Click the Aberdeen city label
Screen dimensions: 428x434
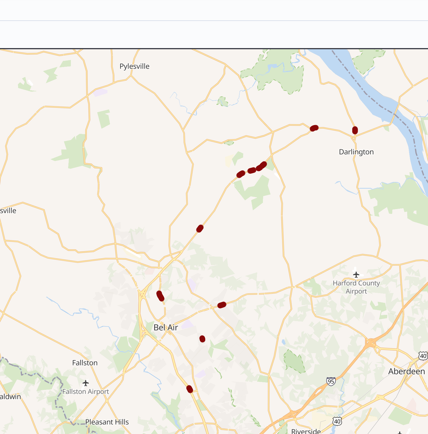[x=407, y=371]
